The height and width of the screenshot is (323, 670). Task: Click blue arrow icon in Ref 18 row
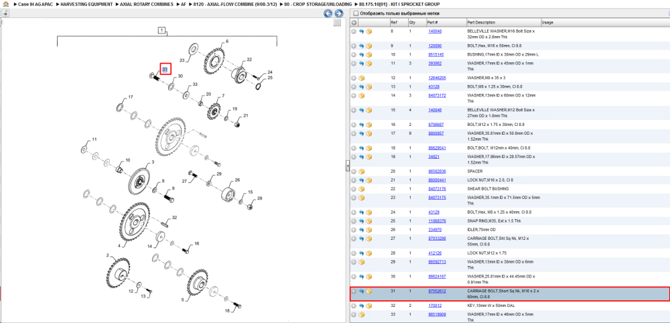(x=362, y=148)
